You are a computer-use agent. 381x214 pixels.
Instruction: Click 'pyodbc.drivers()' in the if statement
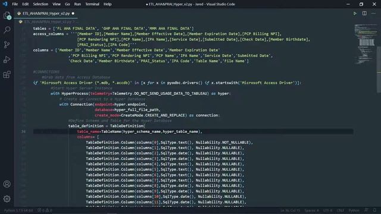185,83
